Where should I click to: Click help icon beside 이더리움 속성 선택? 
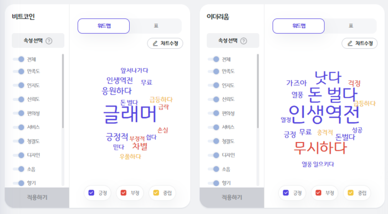click(x=244, y=41)
